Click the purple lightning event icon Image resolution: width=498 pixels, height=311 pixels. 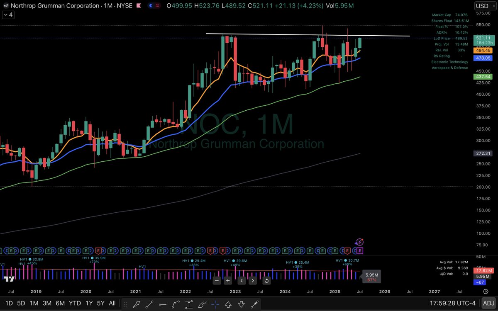360,242
